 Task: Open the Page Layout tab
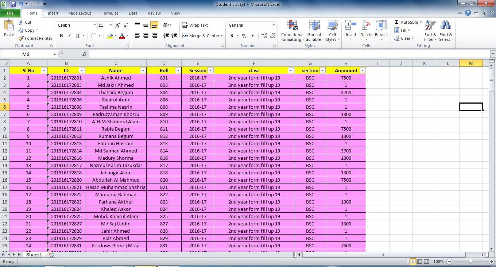click(80, 13)
